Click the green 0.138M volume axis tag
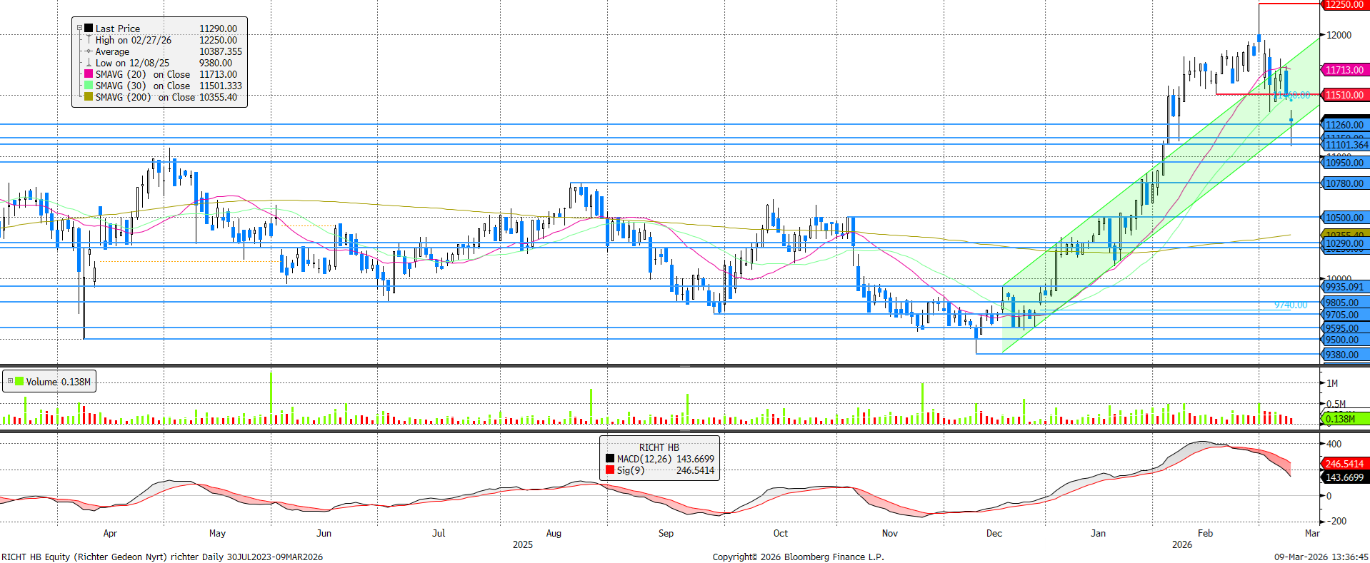The width and height of the screenshot is (1370, 563). click(x=1344, y=419)
